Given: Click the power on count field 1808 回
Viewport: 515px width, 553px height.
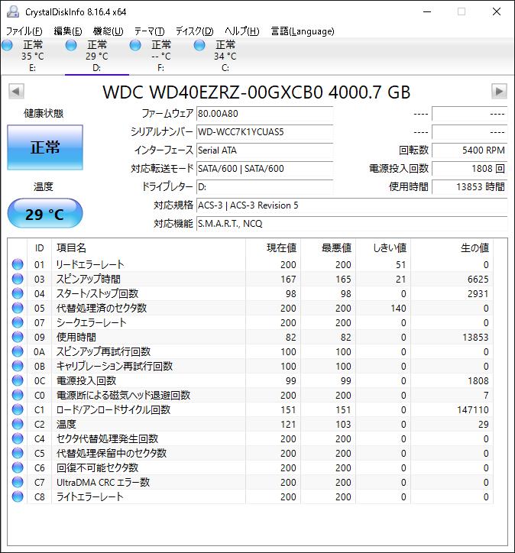Looking at the screenshot, I should point(469,169).
